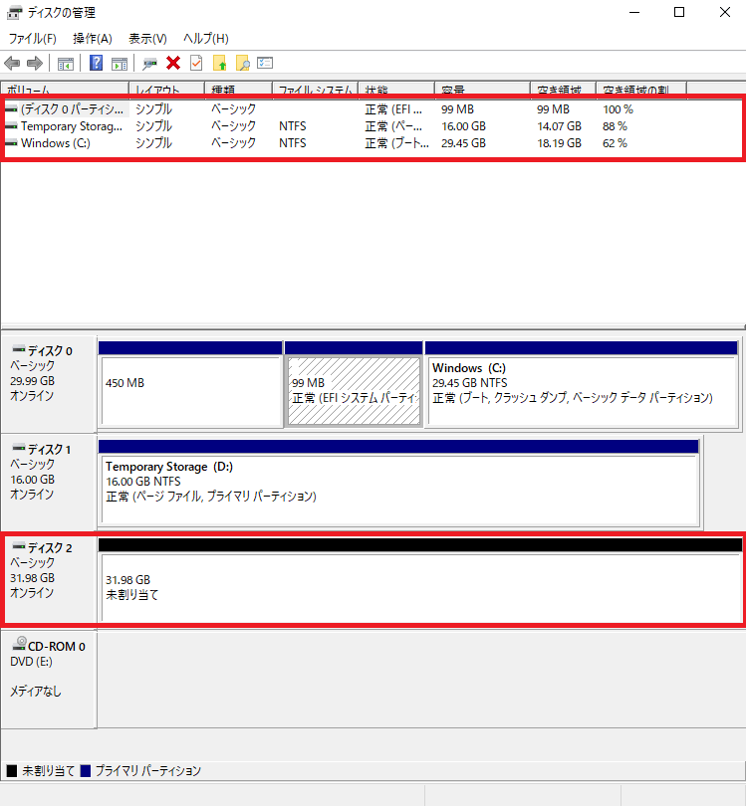The image size is (746, 806).
Task: Click the magnifier search folder icon
Action: tap(242, 64)
